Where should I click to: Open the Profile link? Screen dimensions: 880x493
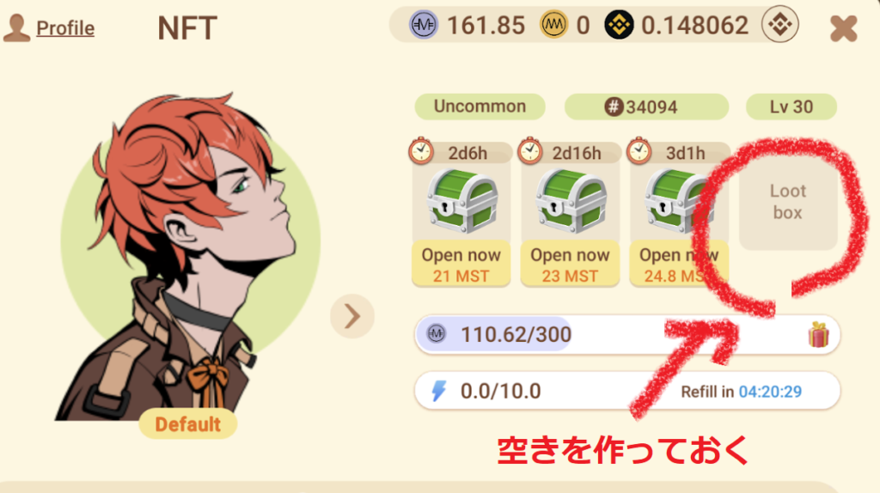(65, 28)
